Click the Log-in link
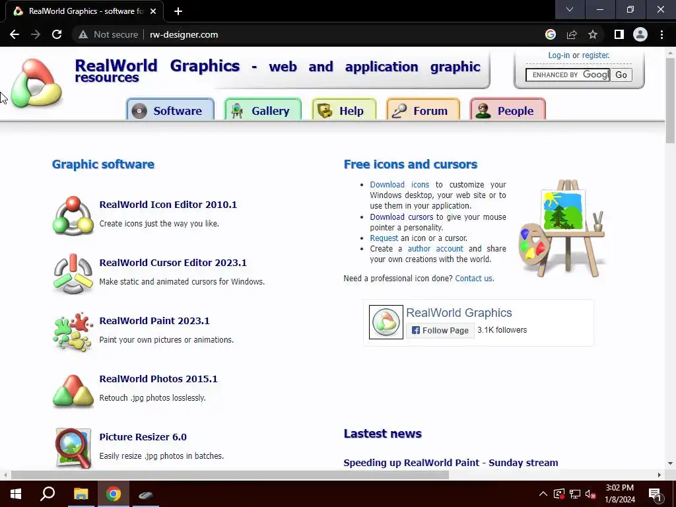The image size is (676, 507). click(x=558, y=55)
